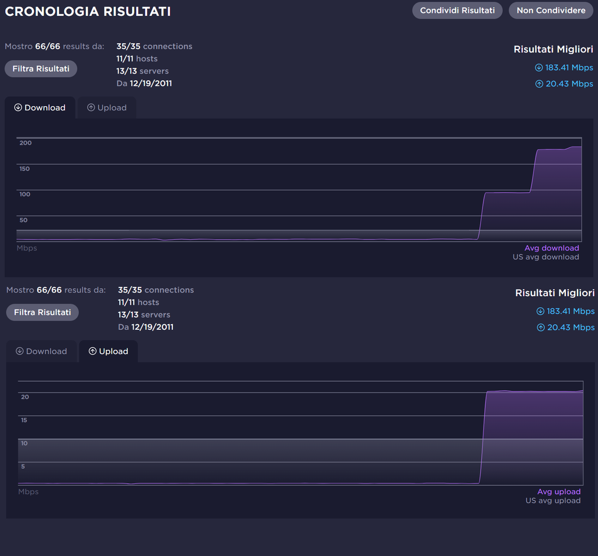Toggle the US avg upload legend series
598x556 pixels.
point(552,501)
